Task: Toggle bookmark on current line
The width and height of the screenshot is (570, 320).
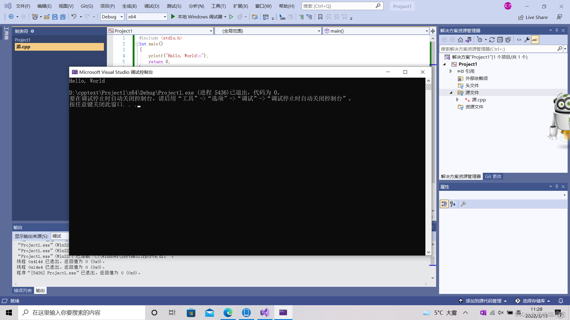Action: pyautogui.click(x=320, y=17)
